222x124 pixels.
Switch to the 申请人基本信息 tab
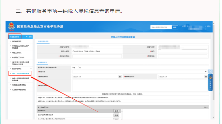(x=43, y=42)
